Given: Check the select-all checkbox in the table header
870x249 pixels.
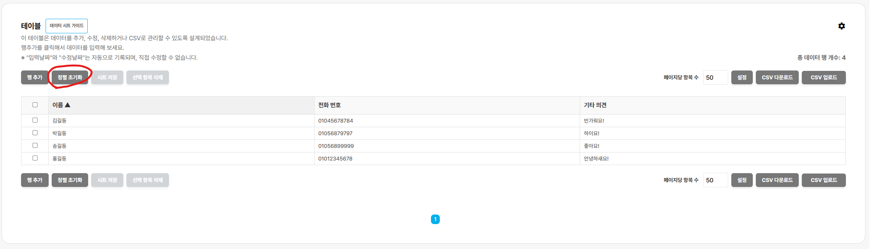Looking at the screenshot, I should 35,105.
